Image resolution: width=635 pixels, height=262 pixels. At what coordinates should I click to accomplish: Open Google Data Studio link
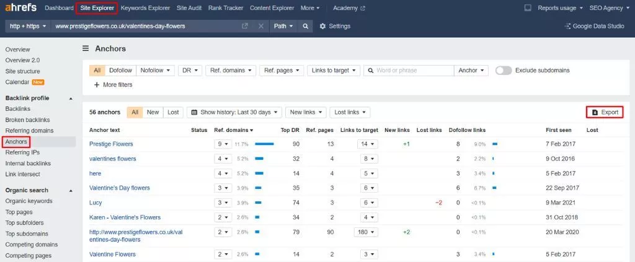pos(594,26)
